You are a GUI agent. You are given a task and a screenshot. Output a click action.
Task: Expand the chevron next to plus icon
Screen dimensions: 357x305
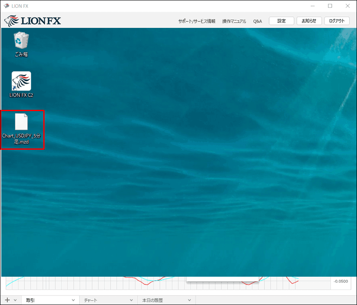click(15, 300)
